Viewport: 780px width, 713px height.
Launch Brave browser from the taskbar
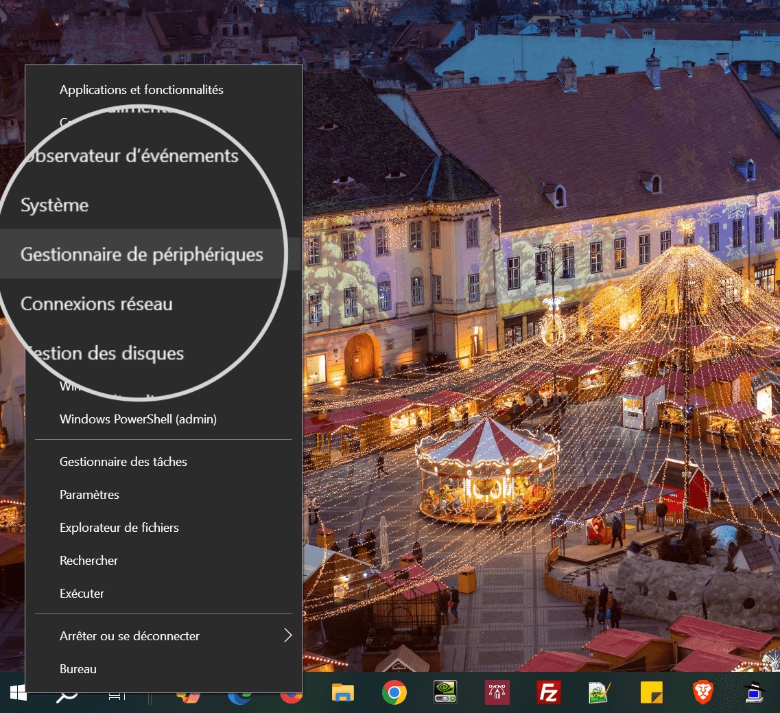[703, 692]
